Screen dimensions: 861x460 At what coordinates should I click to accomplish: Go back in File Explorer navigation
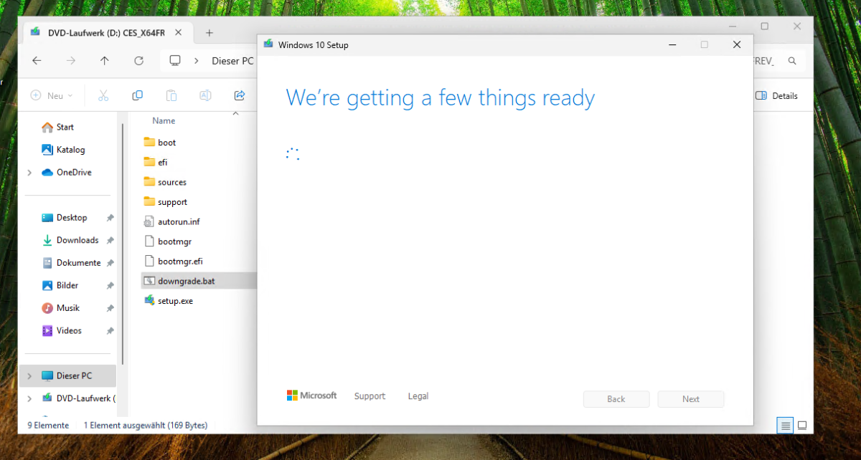point(37,61)
